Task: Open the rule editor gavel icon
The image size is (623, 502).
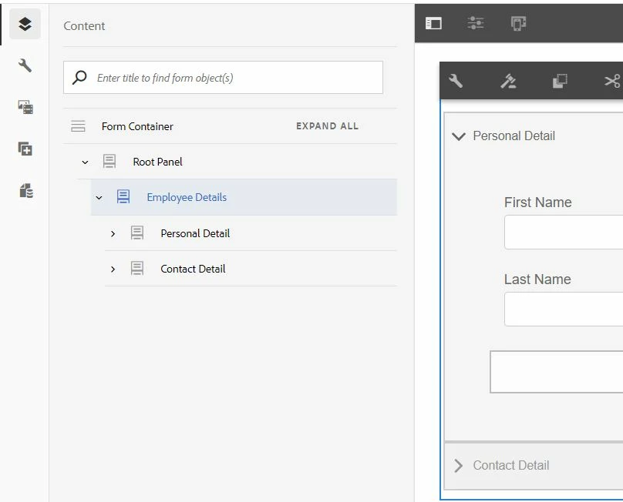Action: (508, 81)
